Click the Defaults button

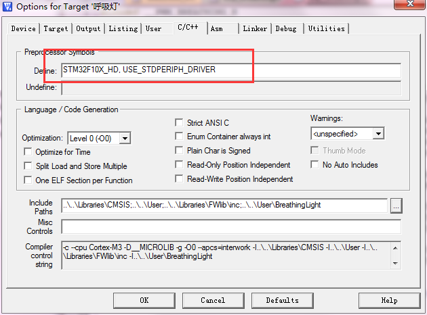(x=282, y=300)
